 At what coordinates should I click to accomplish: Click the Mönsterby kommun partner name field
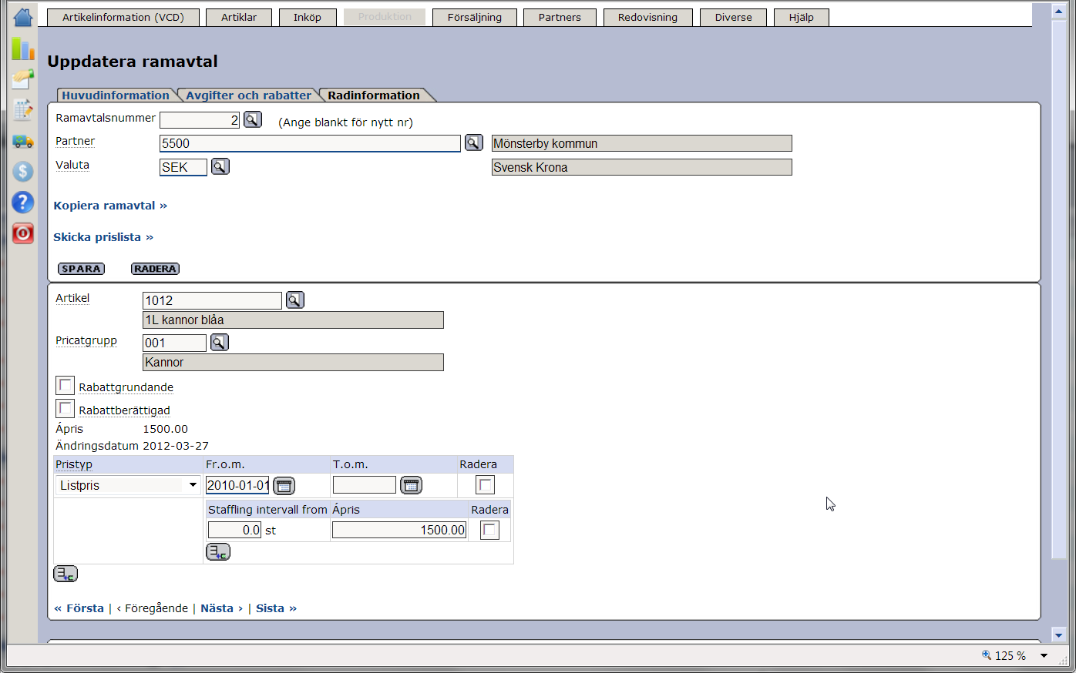(x=641, y=143)
